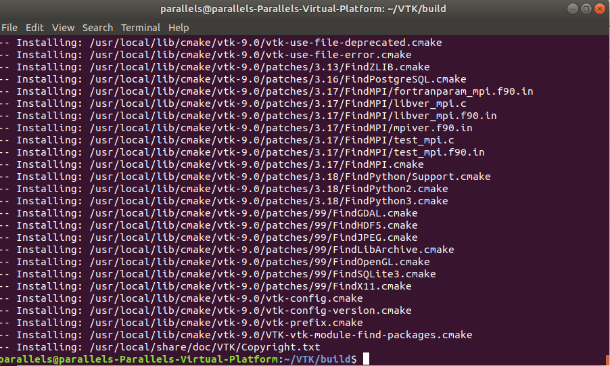Image resolution: width=610 pixels, height=366 pixels.
Task: Click the FindSQLite3.cmake install line
Action: 218,274
